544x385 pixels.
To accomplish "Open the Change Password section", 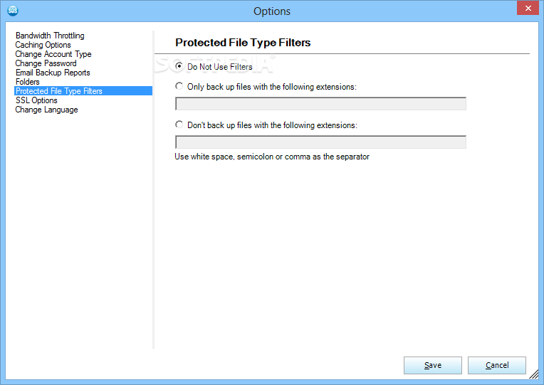I will [46, 63].
